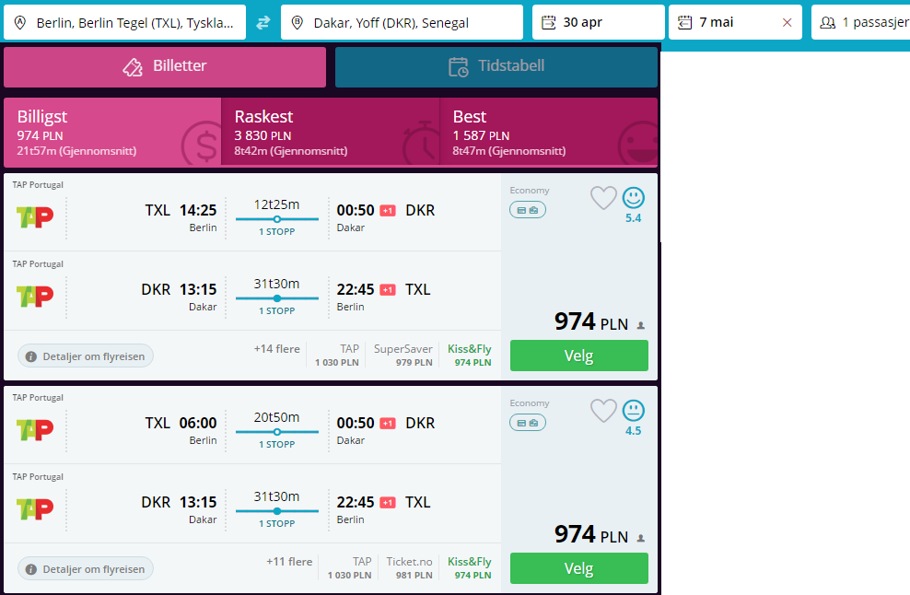Open Detaljer om flyreisen for first flight
This screenshot has width=910, height=595.
click(86, 356)
